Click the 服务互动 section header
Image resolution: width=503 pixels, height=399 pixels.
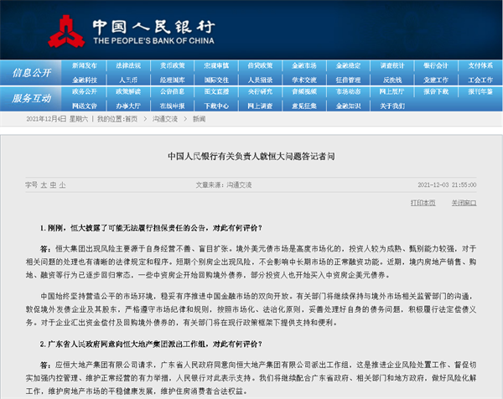(x=32, y=98)
